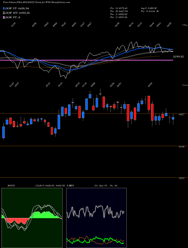Image resolution: width=188 pixels, height=248 pixels.
Task: Select the 'Avg V: 5.003 M' volume text
Action: (149, 8)
